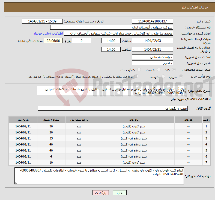Viewport: 215px width, 200px height.
Task: Select the جزیی purchase type radio
Action: click(181, 76)
